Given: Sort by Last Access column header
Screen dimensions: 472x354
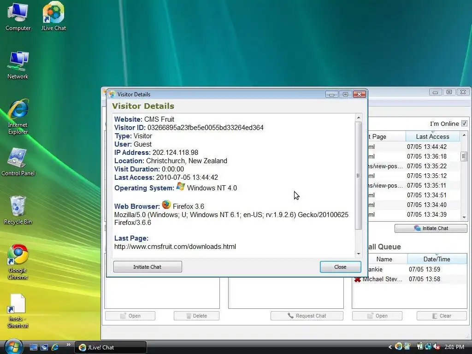Looking at the screenshot, I should coord(432,136).
